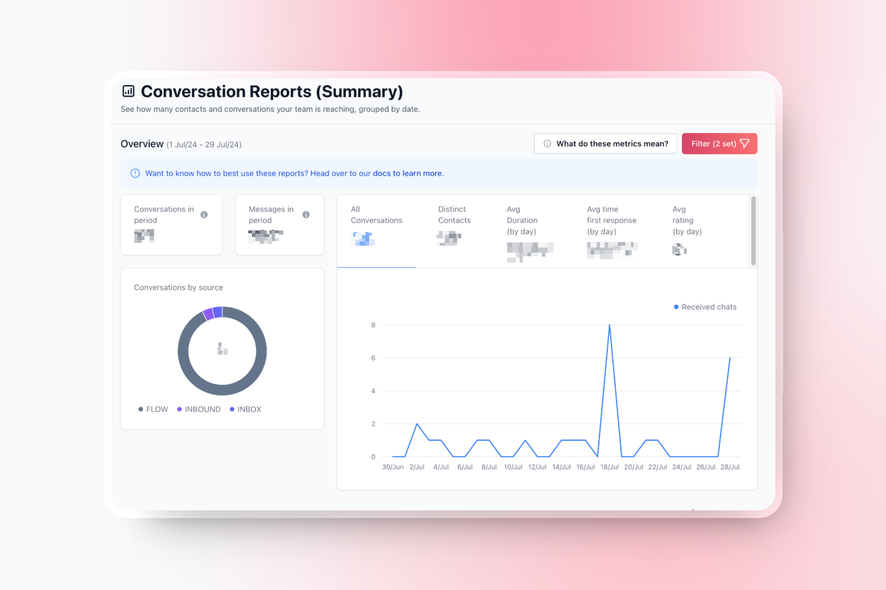Click the info icon on Conversations in period card
Screen dimensions: 886x590
pyautogui.click(x=205, y=214)
